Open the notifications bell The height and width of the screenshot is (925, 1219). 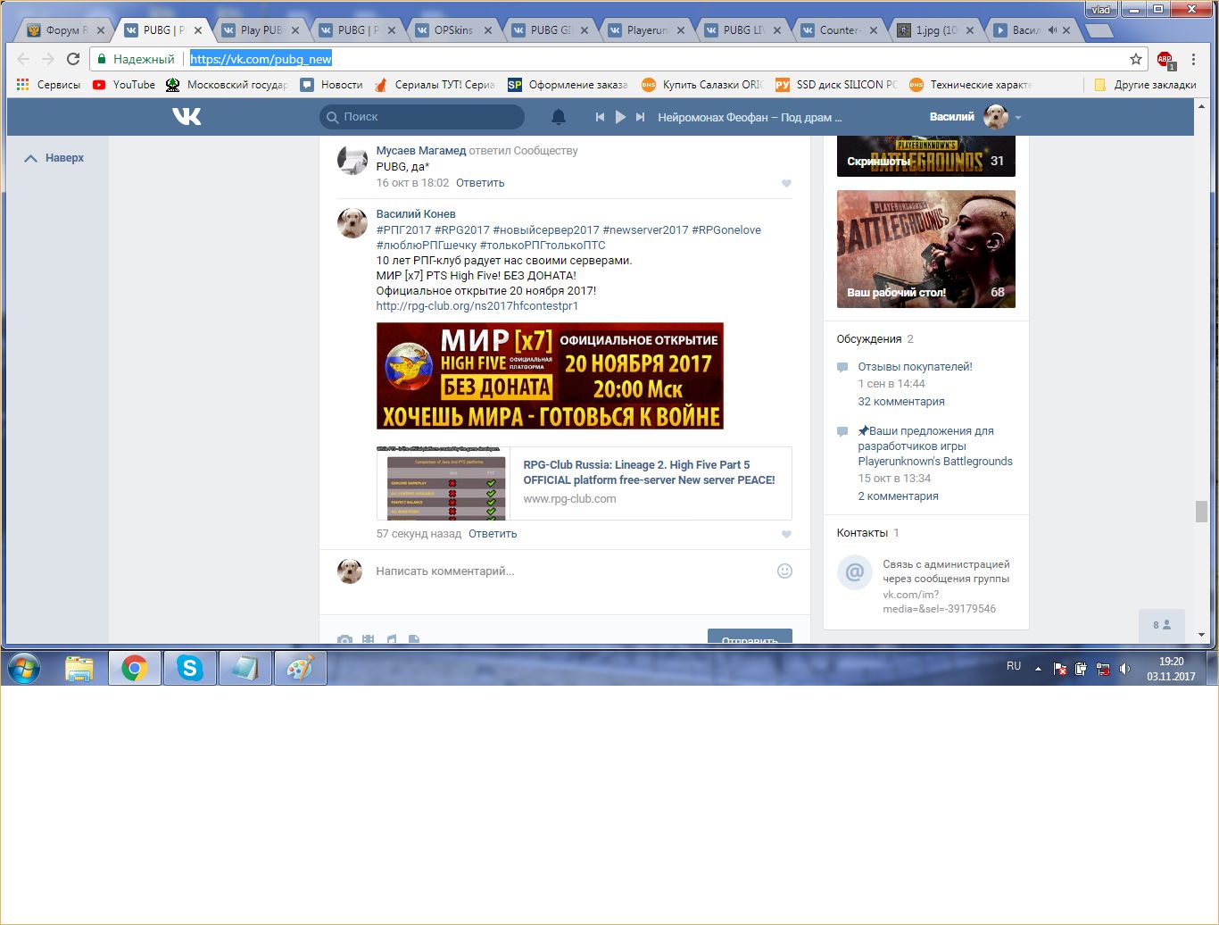point(559,117)
